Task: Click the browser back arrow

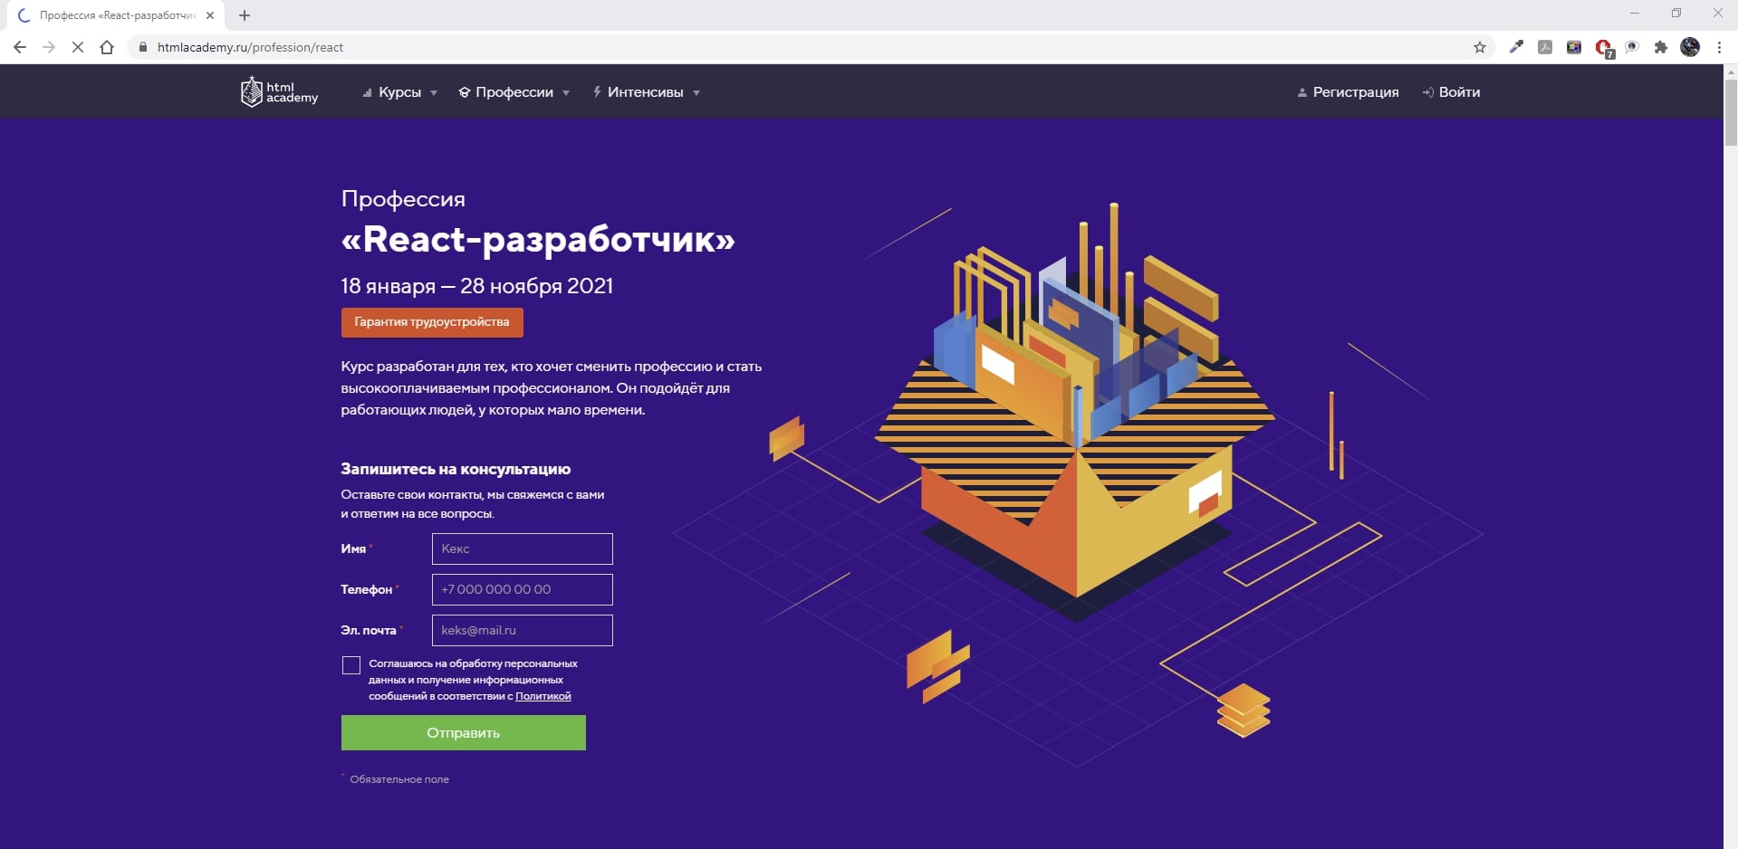Action: (20, 47)
